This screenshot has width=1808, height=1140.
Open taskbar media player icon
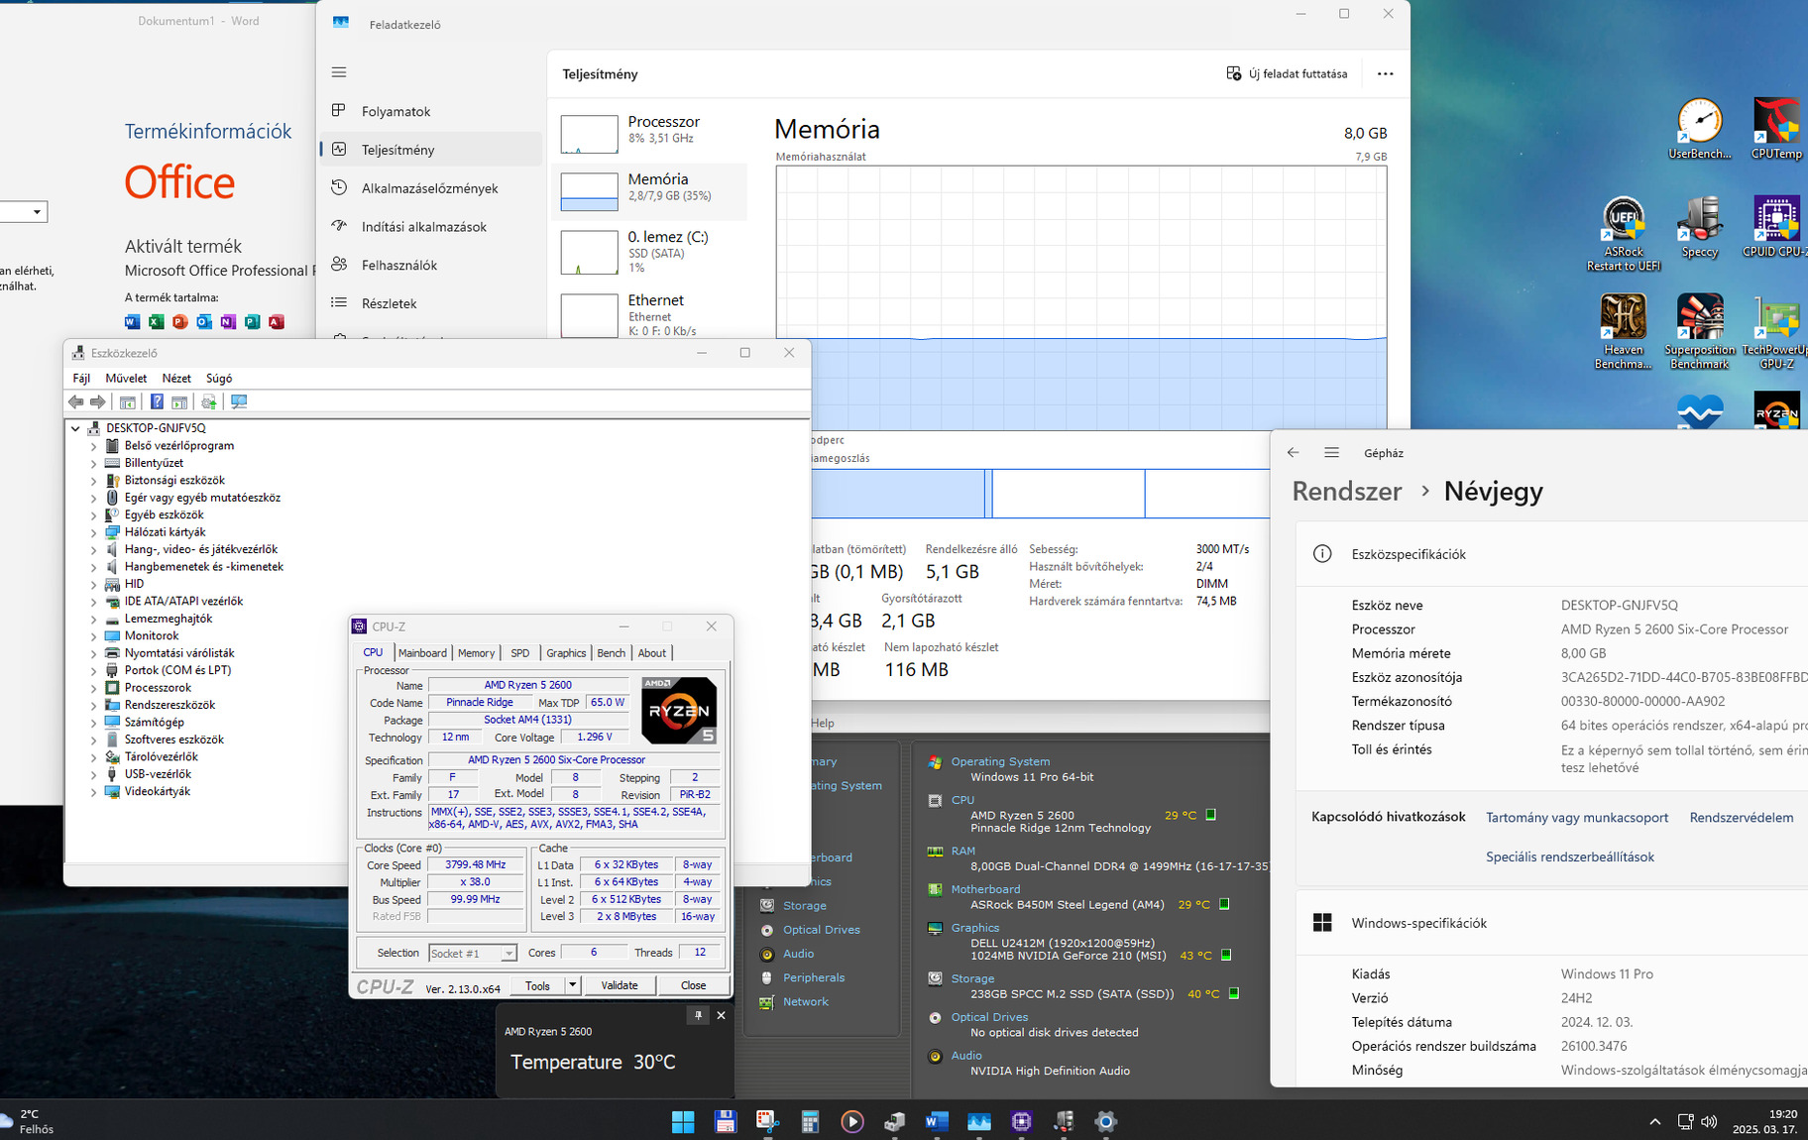click(851, 1121)
